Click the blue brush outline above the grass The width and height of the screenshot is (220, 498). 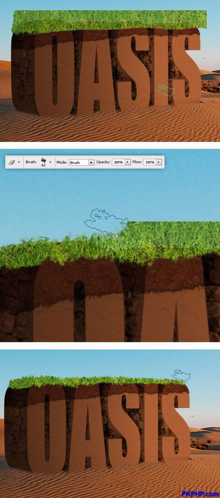[x=106, y=223]
